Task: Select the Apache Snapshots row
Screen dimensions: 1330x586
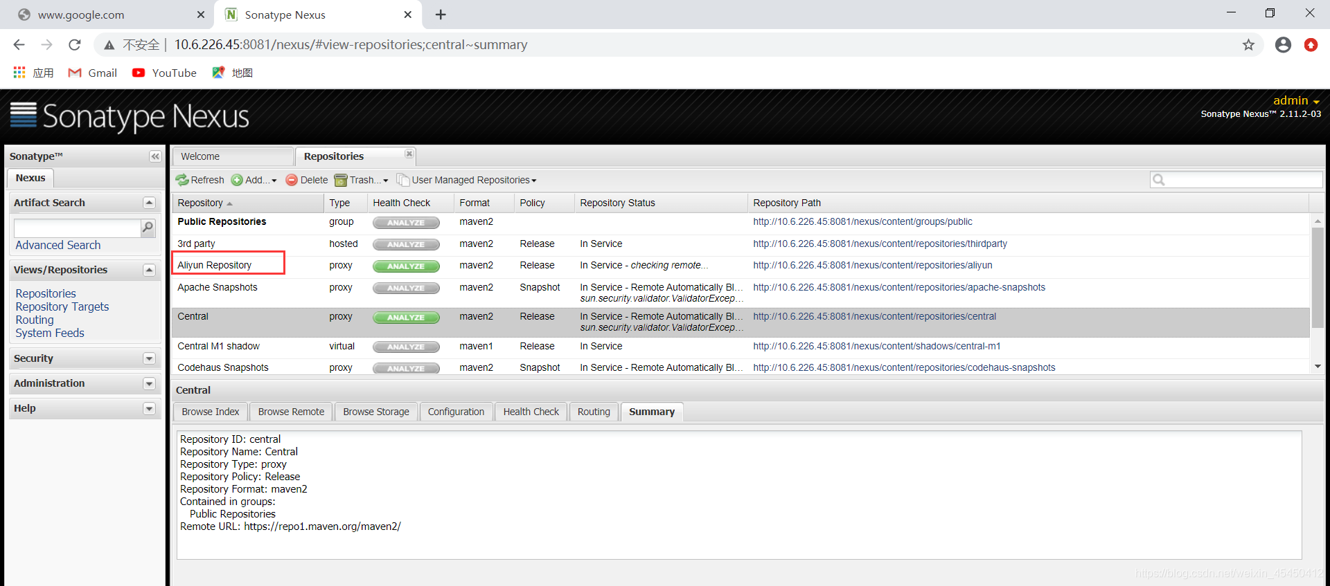Action: click(x=741, y=293)
